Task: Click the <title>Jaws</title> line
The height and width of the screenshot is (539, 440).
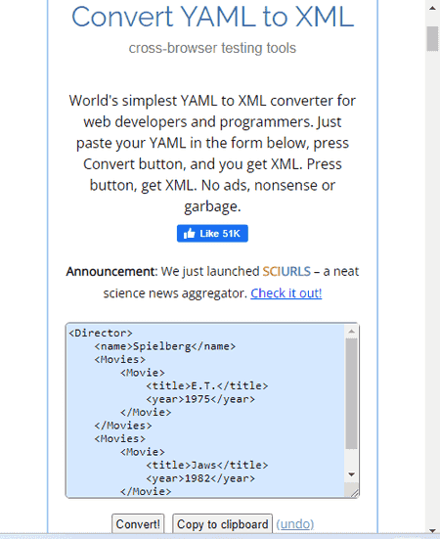Action: (x=206, y=465)
